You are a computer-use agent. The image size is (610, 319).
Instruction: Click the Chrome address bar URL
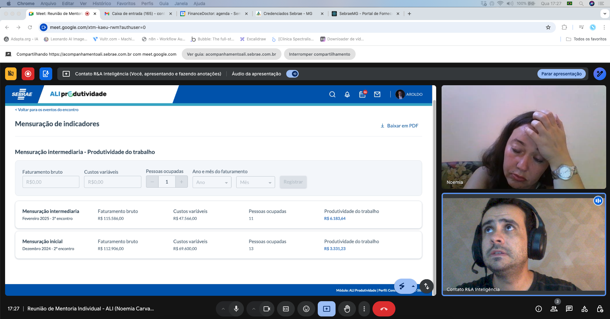[x=98, y=27]
